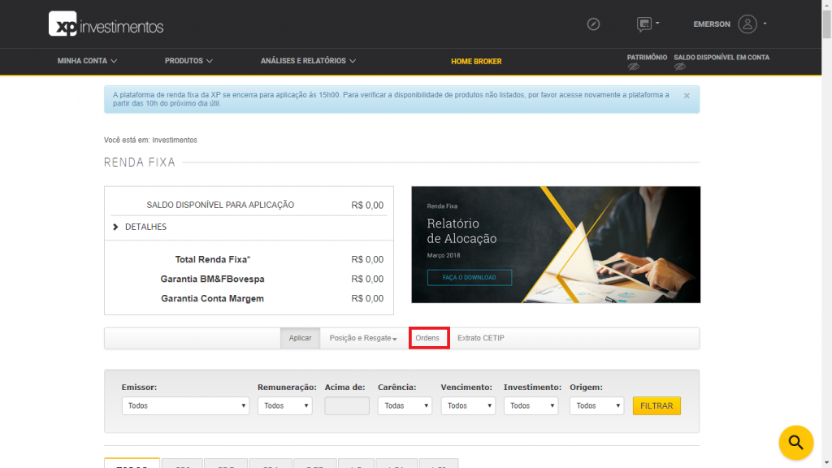Open the user account dropdown arrow
832x468 pixels.
pos(765,24)
